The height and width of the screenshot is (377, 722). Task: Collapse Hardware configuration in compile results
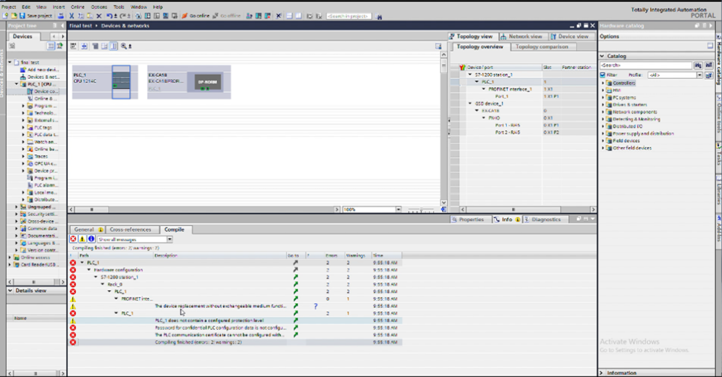point(90,270)
